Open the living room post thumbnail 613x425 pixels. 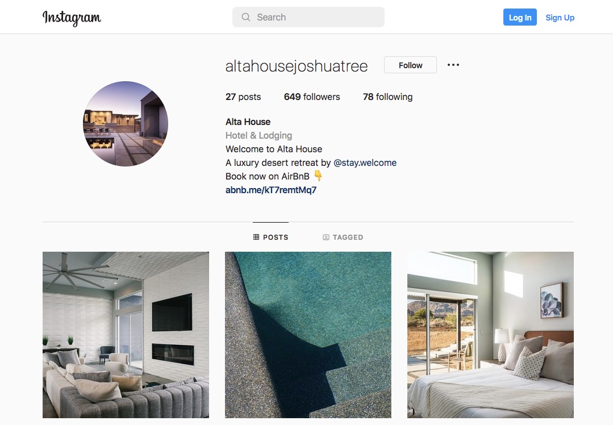coord(126,335)
